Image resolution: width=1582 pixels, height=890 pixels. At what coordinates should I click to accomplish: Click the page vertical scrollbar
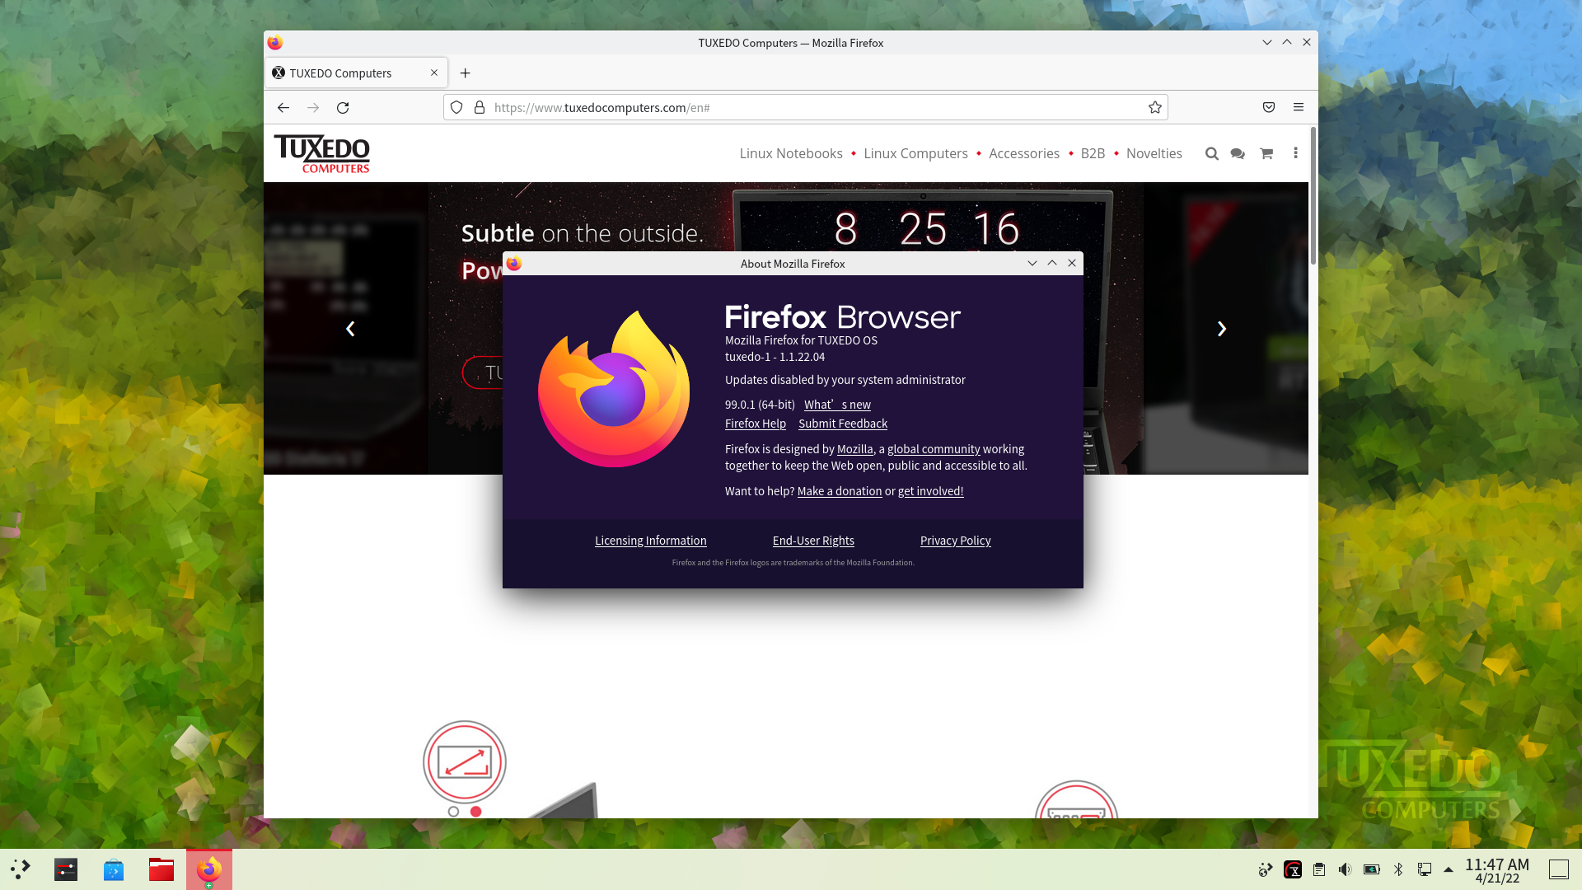(1313, 198)
